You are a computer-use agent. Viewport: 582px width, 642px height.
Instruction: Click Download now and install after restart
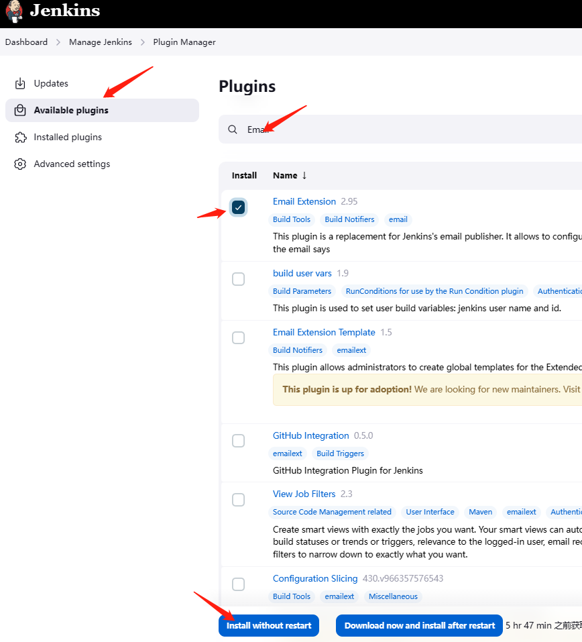(x=420, y=626)
